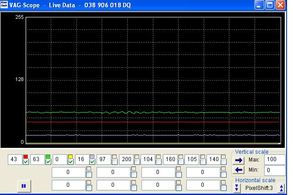Screen dimensions: 293x195
Task: Uncheck the red channel checkbox
Action: click(26, 162)
